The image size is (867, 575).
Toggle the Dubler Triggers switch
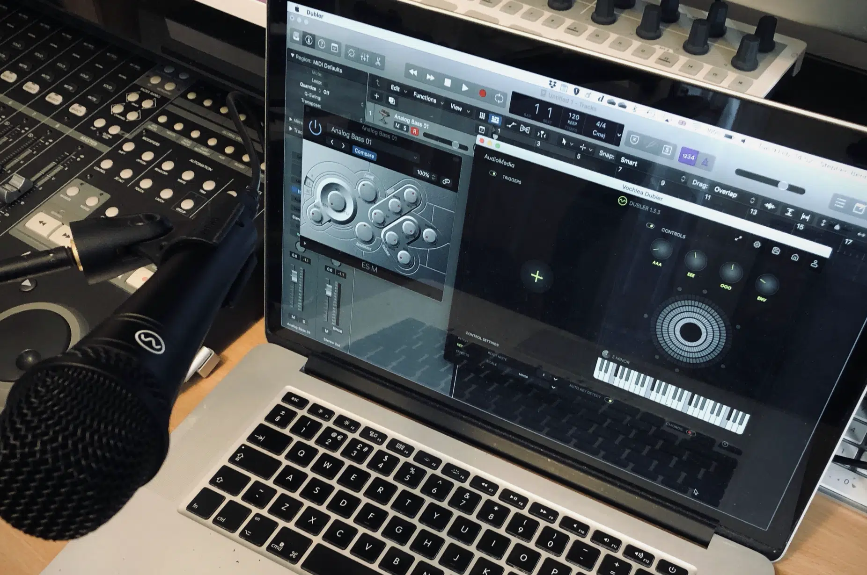click(x=492, y=173)
